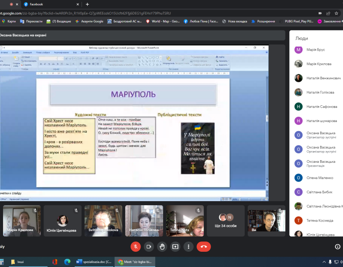Open a new browser tab

87,4
